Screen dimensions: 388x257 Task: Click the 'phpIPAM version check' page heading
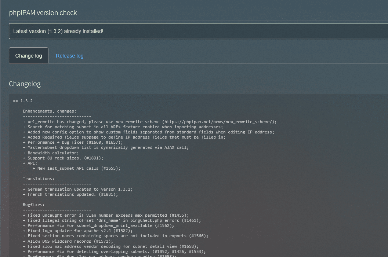43,12
